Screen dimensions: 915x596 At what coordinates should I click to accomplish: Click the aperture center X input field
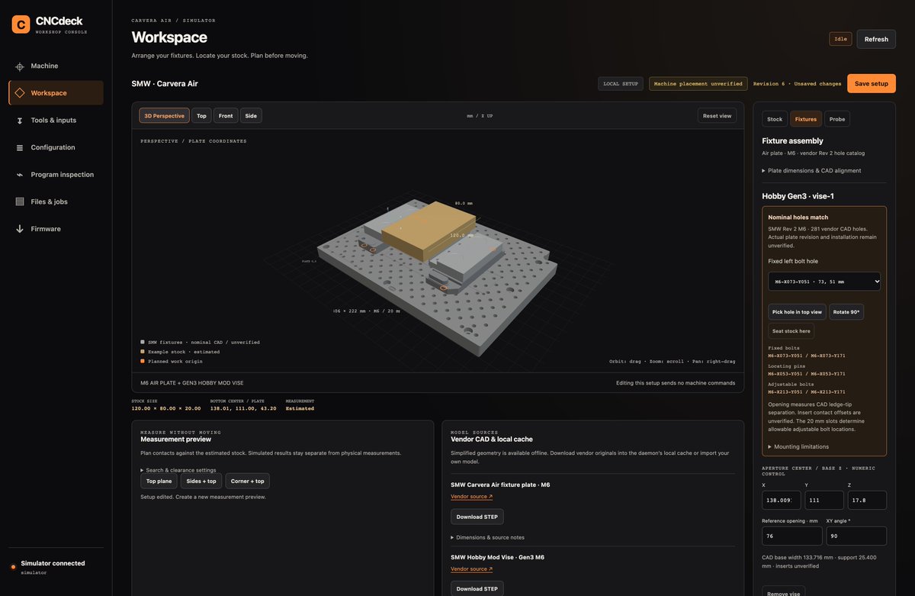[x=782, y=501]
